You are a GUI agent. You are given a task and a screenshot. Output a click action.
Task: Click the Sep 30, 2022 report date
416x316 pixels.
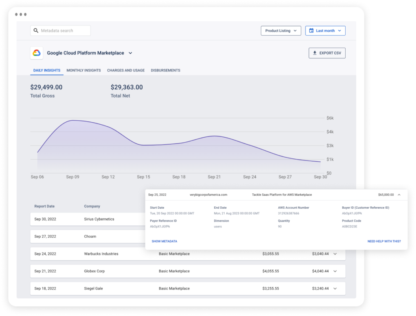coord(45,219)
